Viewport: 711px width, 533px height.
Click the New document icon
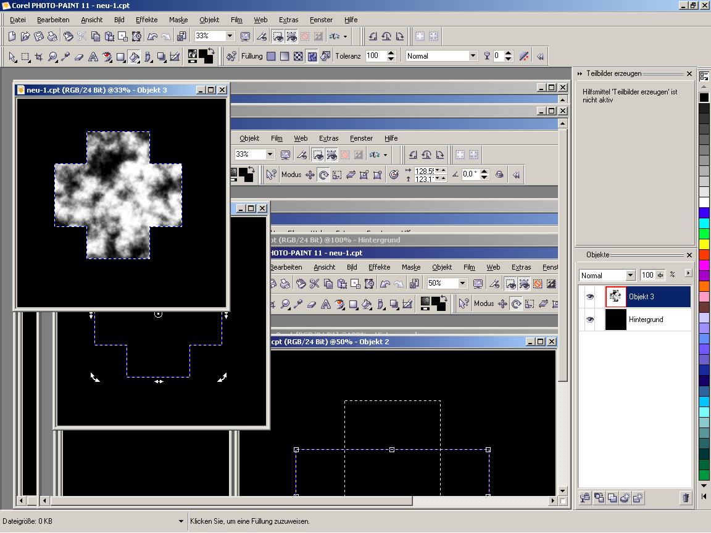click(12, 36)
